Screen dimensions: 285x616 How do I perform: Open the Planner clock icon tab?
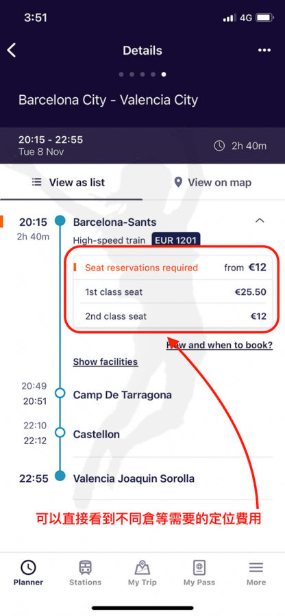click(x=28, y=567)
